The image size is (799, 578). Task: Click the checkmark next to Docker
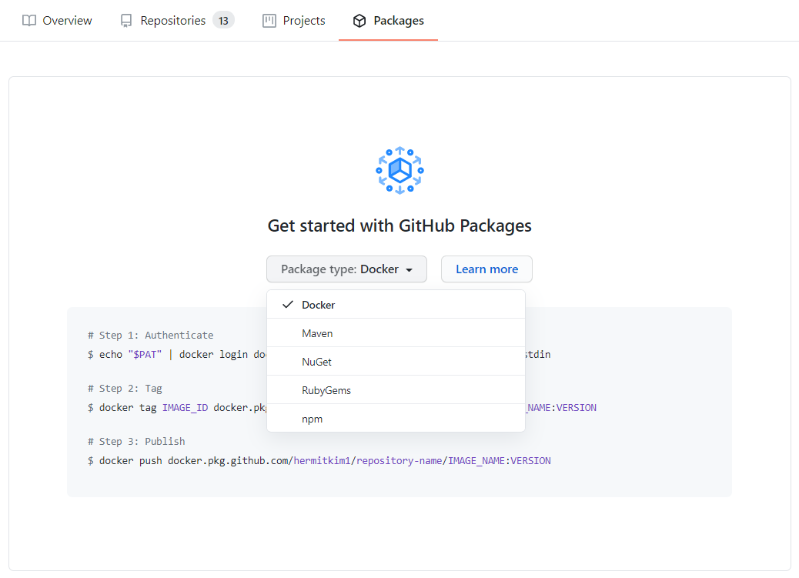pyautogui.click(x=288, y=304)
